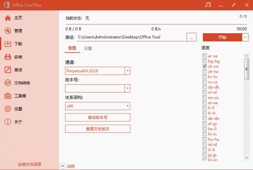
Task: Open the 文档转换 convert icon
Action: point(8,83)
